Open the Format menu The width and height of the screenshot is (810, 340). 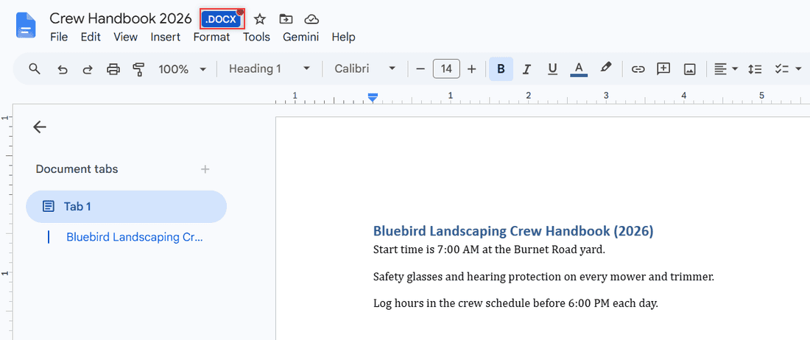tap(212, 37)
